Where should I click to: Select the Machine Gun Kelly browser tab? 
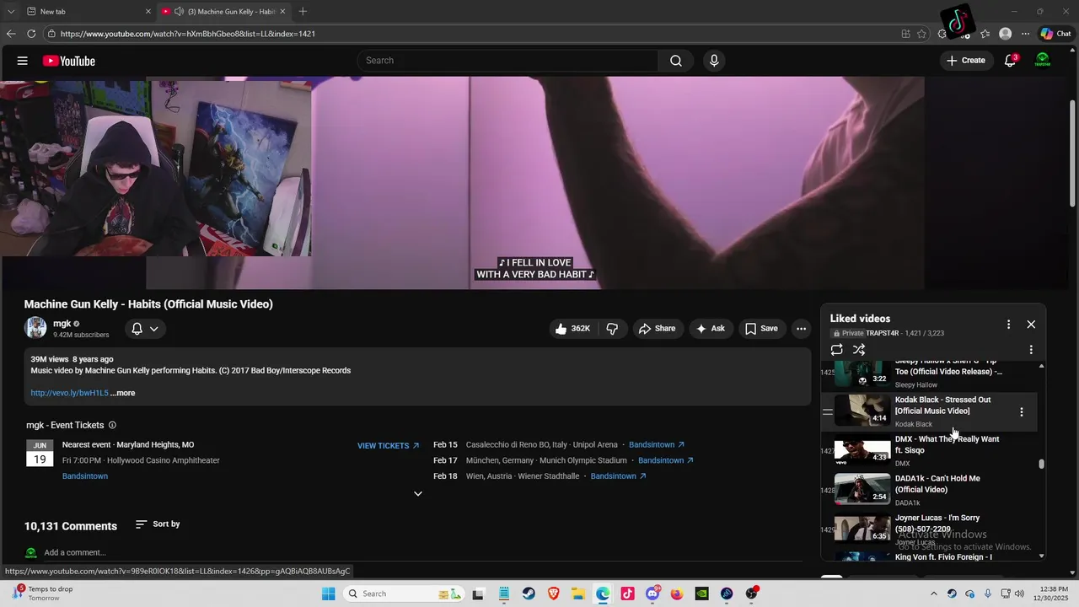point(223,11)
